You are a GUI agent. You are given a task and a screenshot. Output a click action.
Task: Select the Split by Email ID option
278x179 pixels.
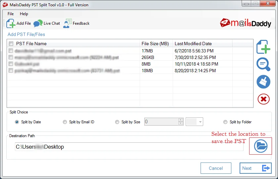click(65, 122)
